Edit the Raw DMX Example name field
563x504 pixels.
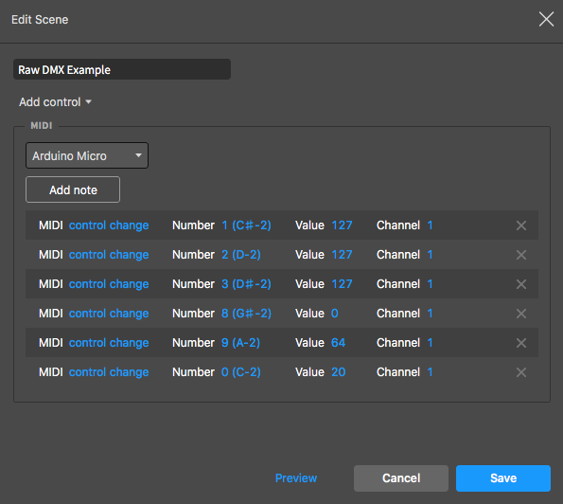click(x=122, y=69)
